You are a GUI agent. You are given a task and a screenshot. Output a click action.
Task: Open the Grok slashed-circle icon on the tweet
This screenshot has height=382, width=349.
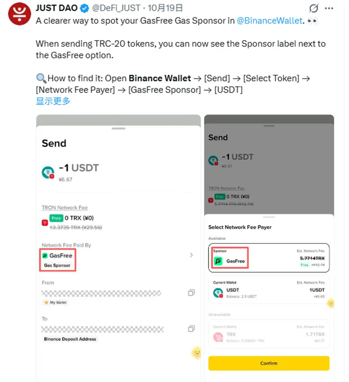(313, 8)
